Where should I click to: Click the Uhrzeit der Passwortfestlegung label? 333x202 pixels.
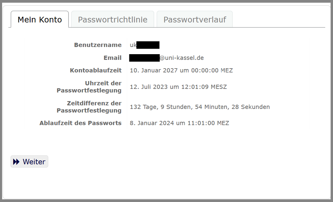pyautogui.click(x=89, y=87)
